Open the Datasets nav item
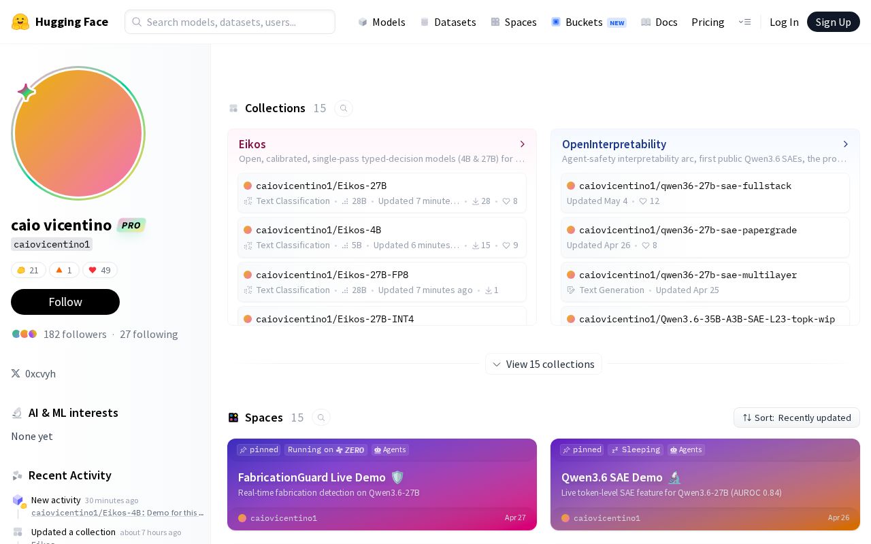This screenshot has width=871, height=544. pyautogui.click(x=448, y=22)
